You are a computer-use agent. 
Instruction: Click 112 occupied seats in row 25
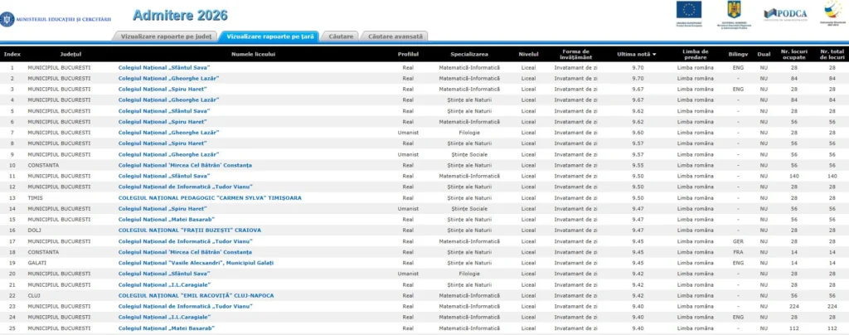(793, 328)
